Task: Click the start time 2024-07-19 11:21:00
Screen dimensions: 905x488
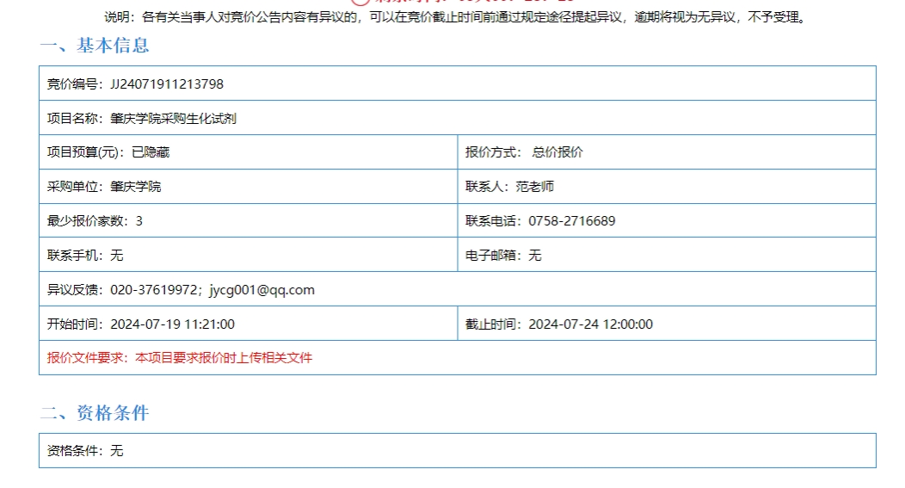Action: (x=172, y=324)
